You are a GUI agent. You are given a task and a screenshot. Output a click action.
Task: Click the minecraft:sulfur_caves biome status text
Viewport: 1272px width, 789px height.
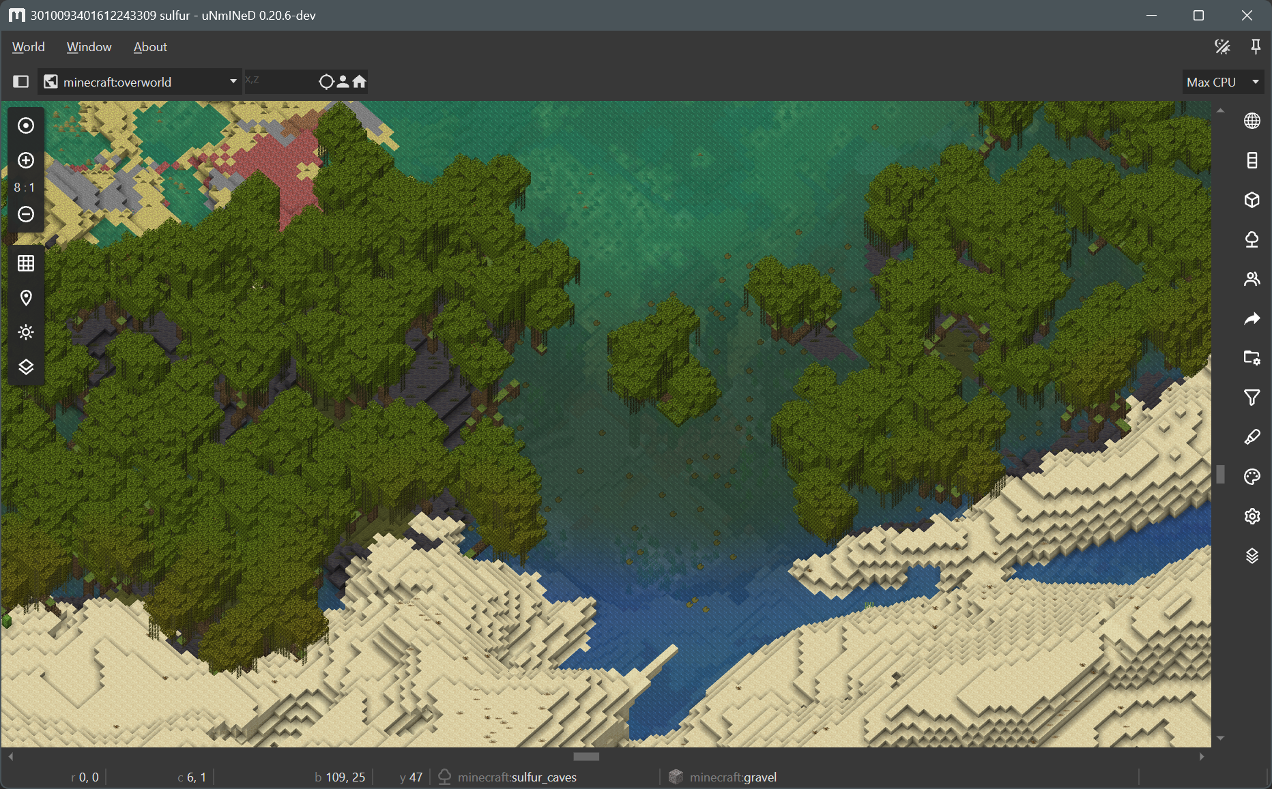coord(517,777)
